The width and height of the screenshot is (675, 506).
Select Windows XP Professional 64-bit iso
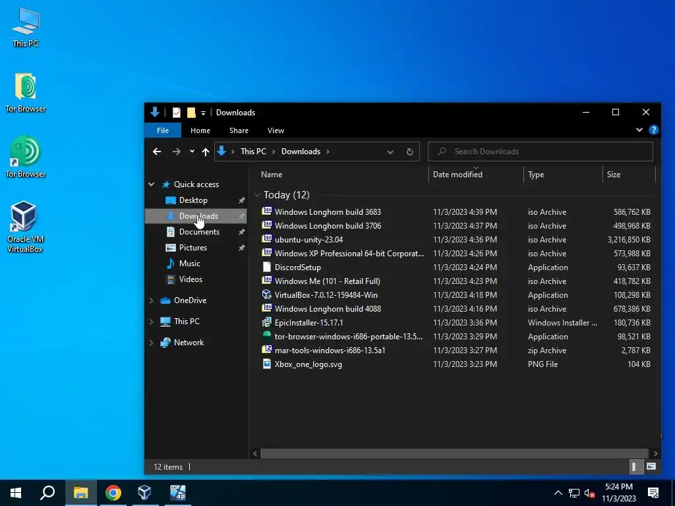pos(349,253)
